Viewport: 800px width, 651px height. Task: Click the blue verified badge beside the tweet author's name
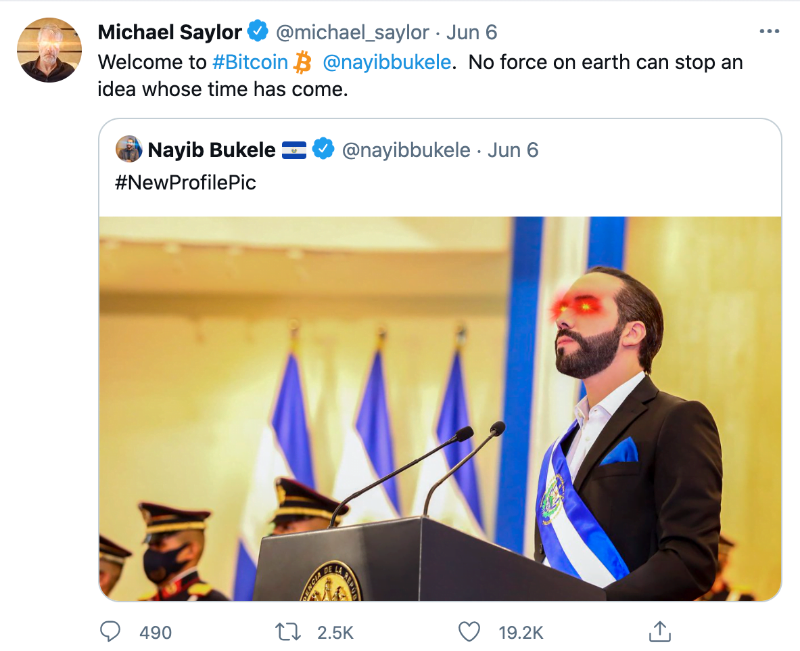[257, 31]
